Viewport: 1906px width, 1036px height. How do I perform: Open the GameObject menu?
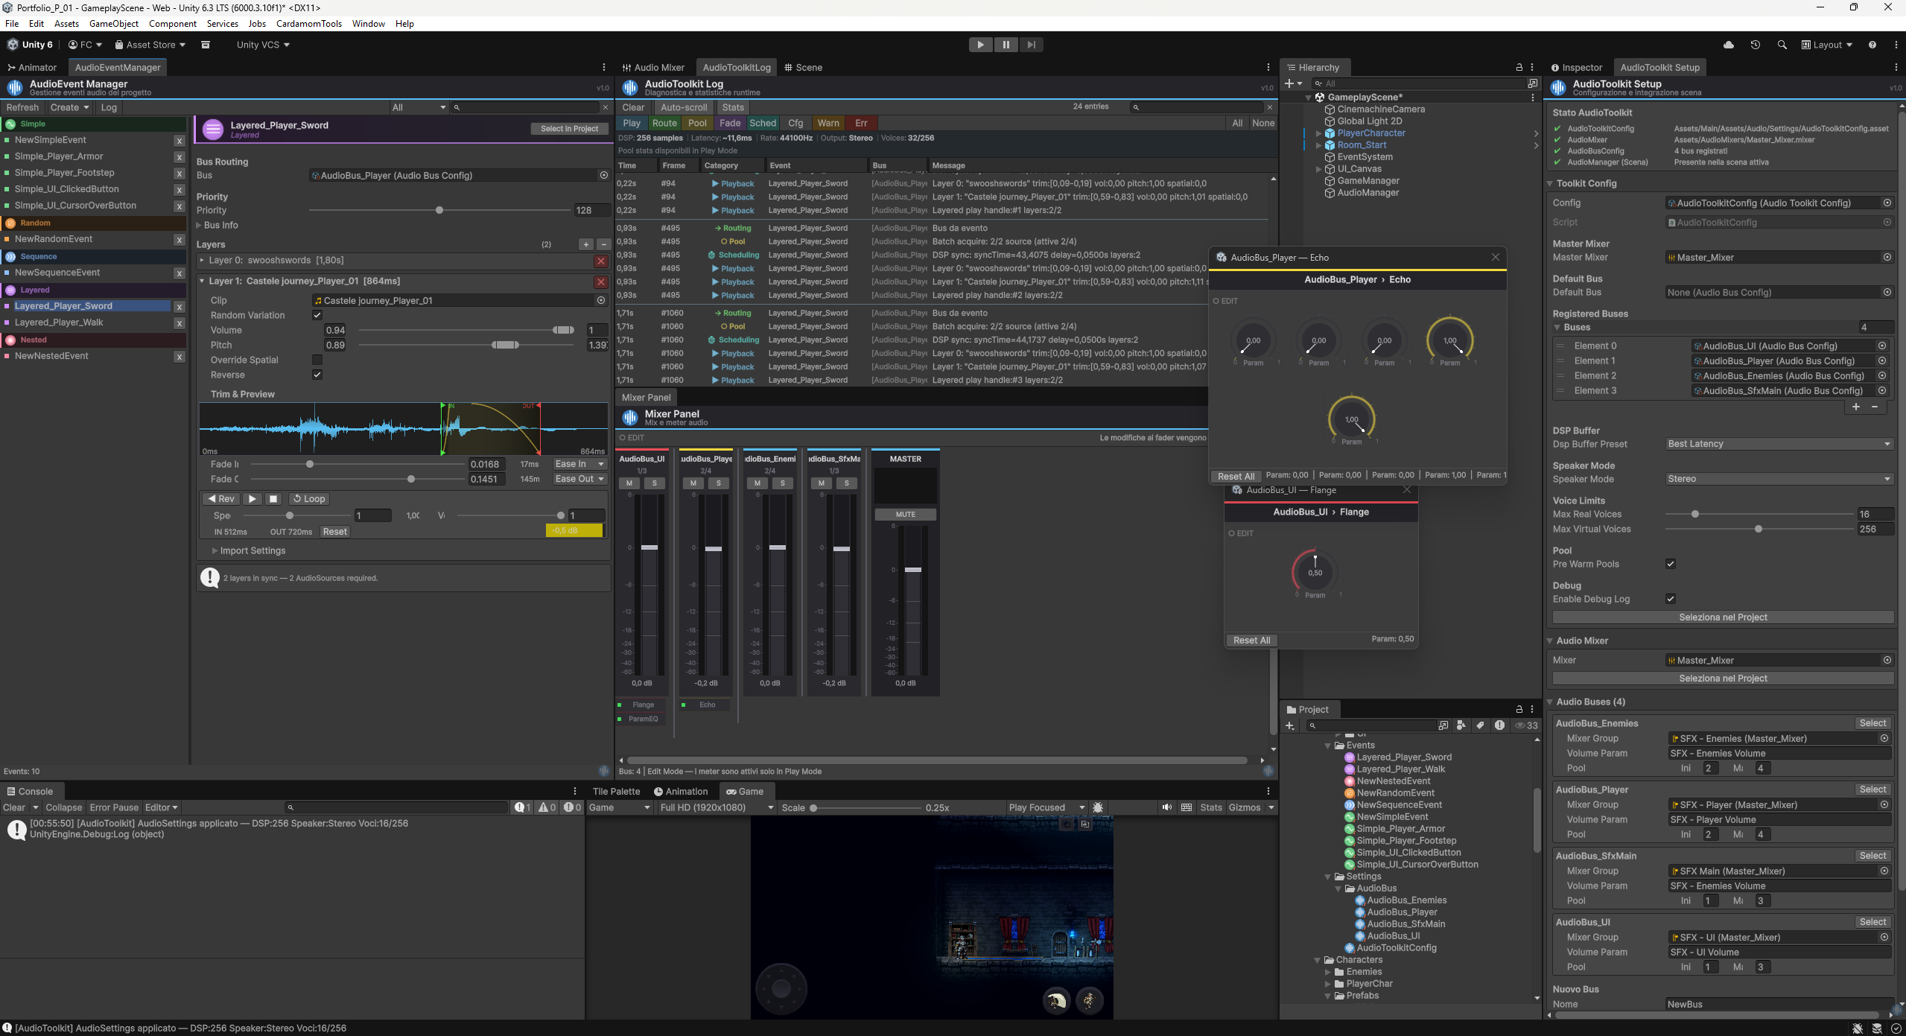coord(113,23)
